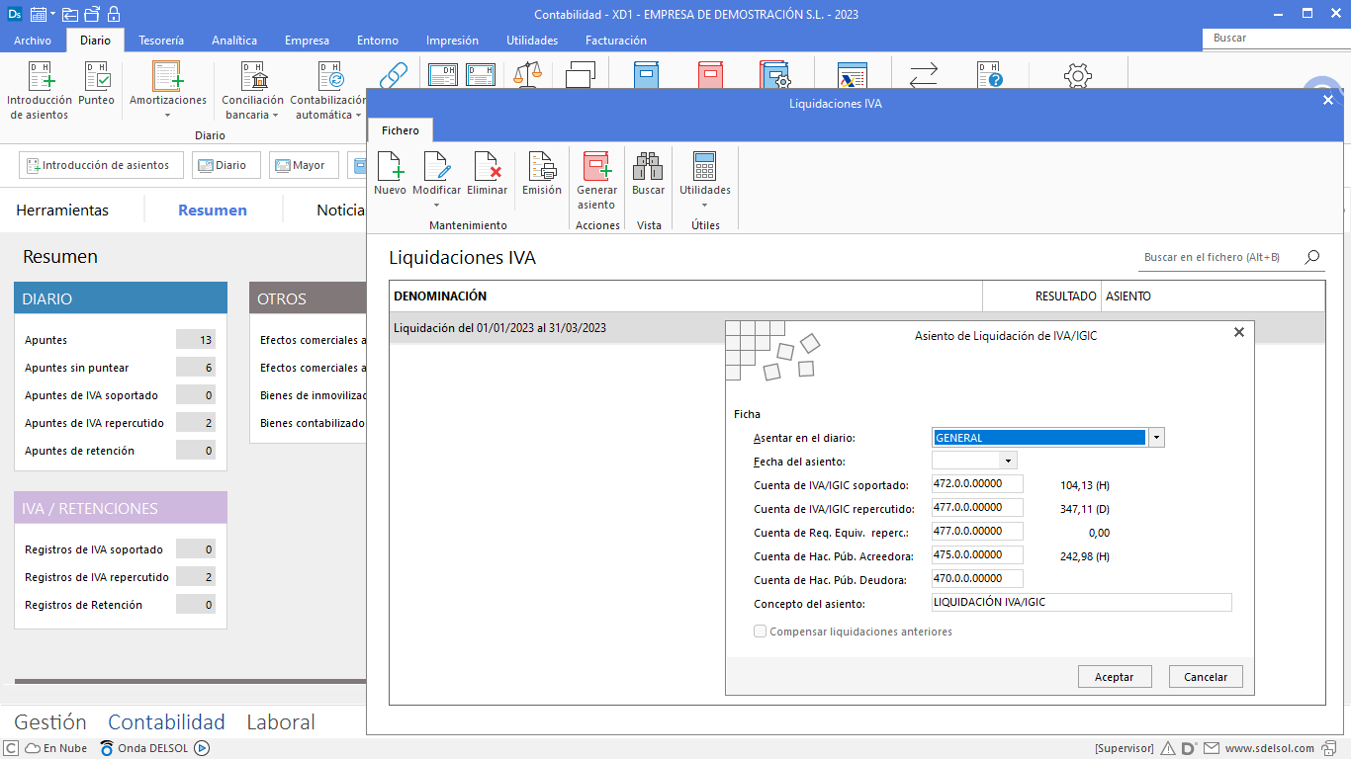The height and width of the screenshot is (759, 1351).
Task: Open the Tesorería ribbon tab
Action: coord(161,41)
